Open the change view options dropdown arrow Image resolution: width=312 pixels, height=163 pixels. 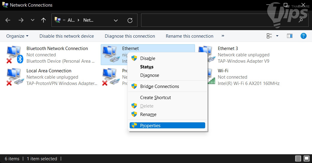277,36
